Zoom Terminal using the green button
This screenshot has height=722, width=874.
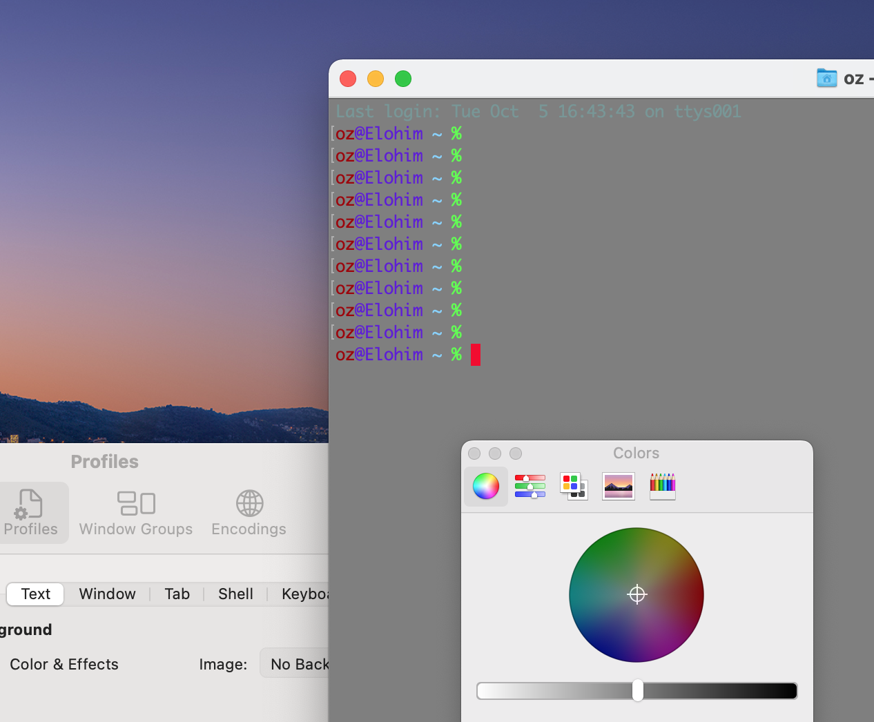click(403, 79)
